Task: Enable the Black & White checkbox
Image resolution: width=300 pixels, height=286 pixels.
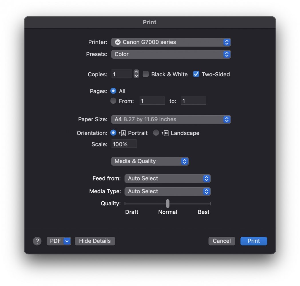Action: click(146, 74)
